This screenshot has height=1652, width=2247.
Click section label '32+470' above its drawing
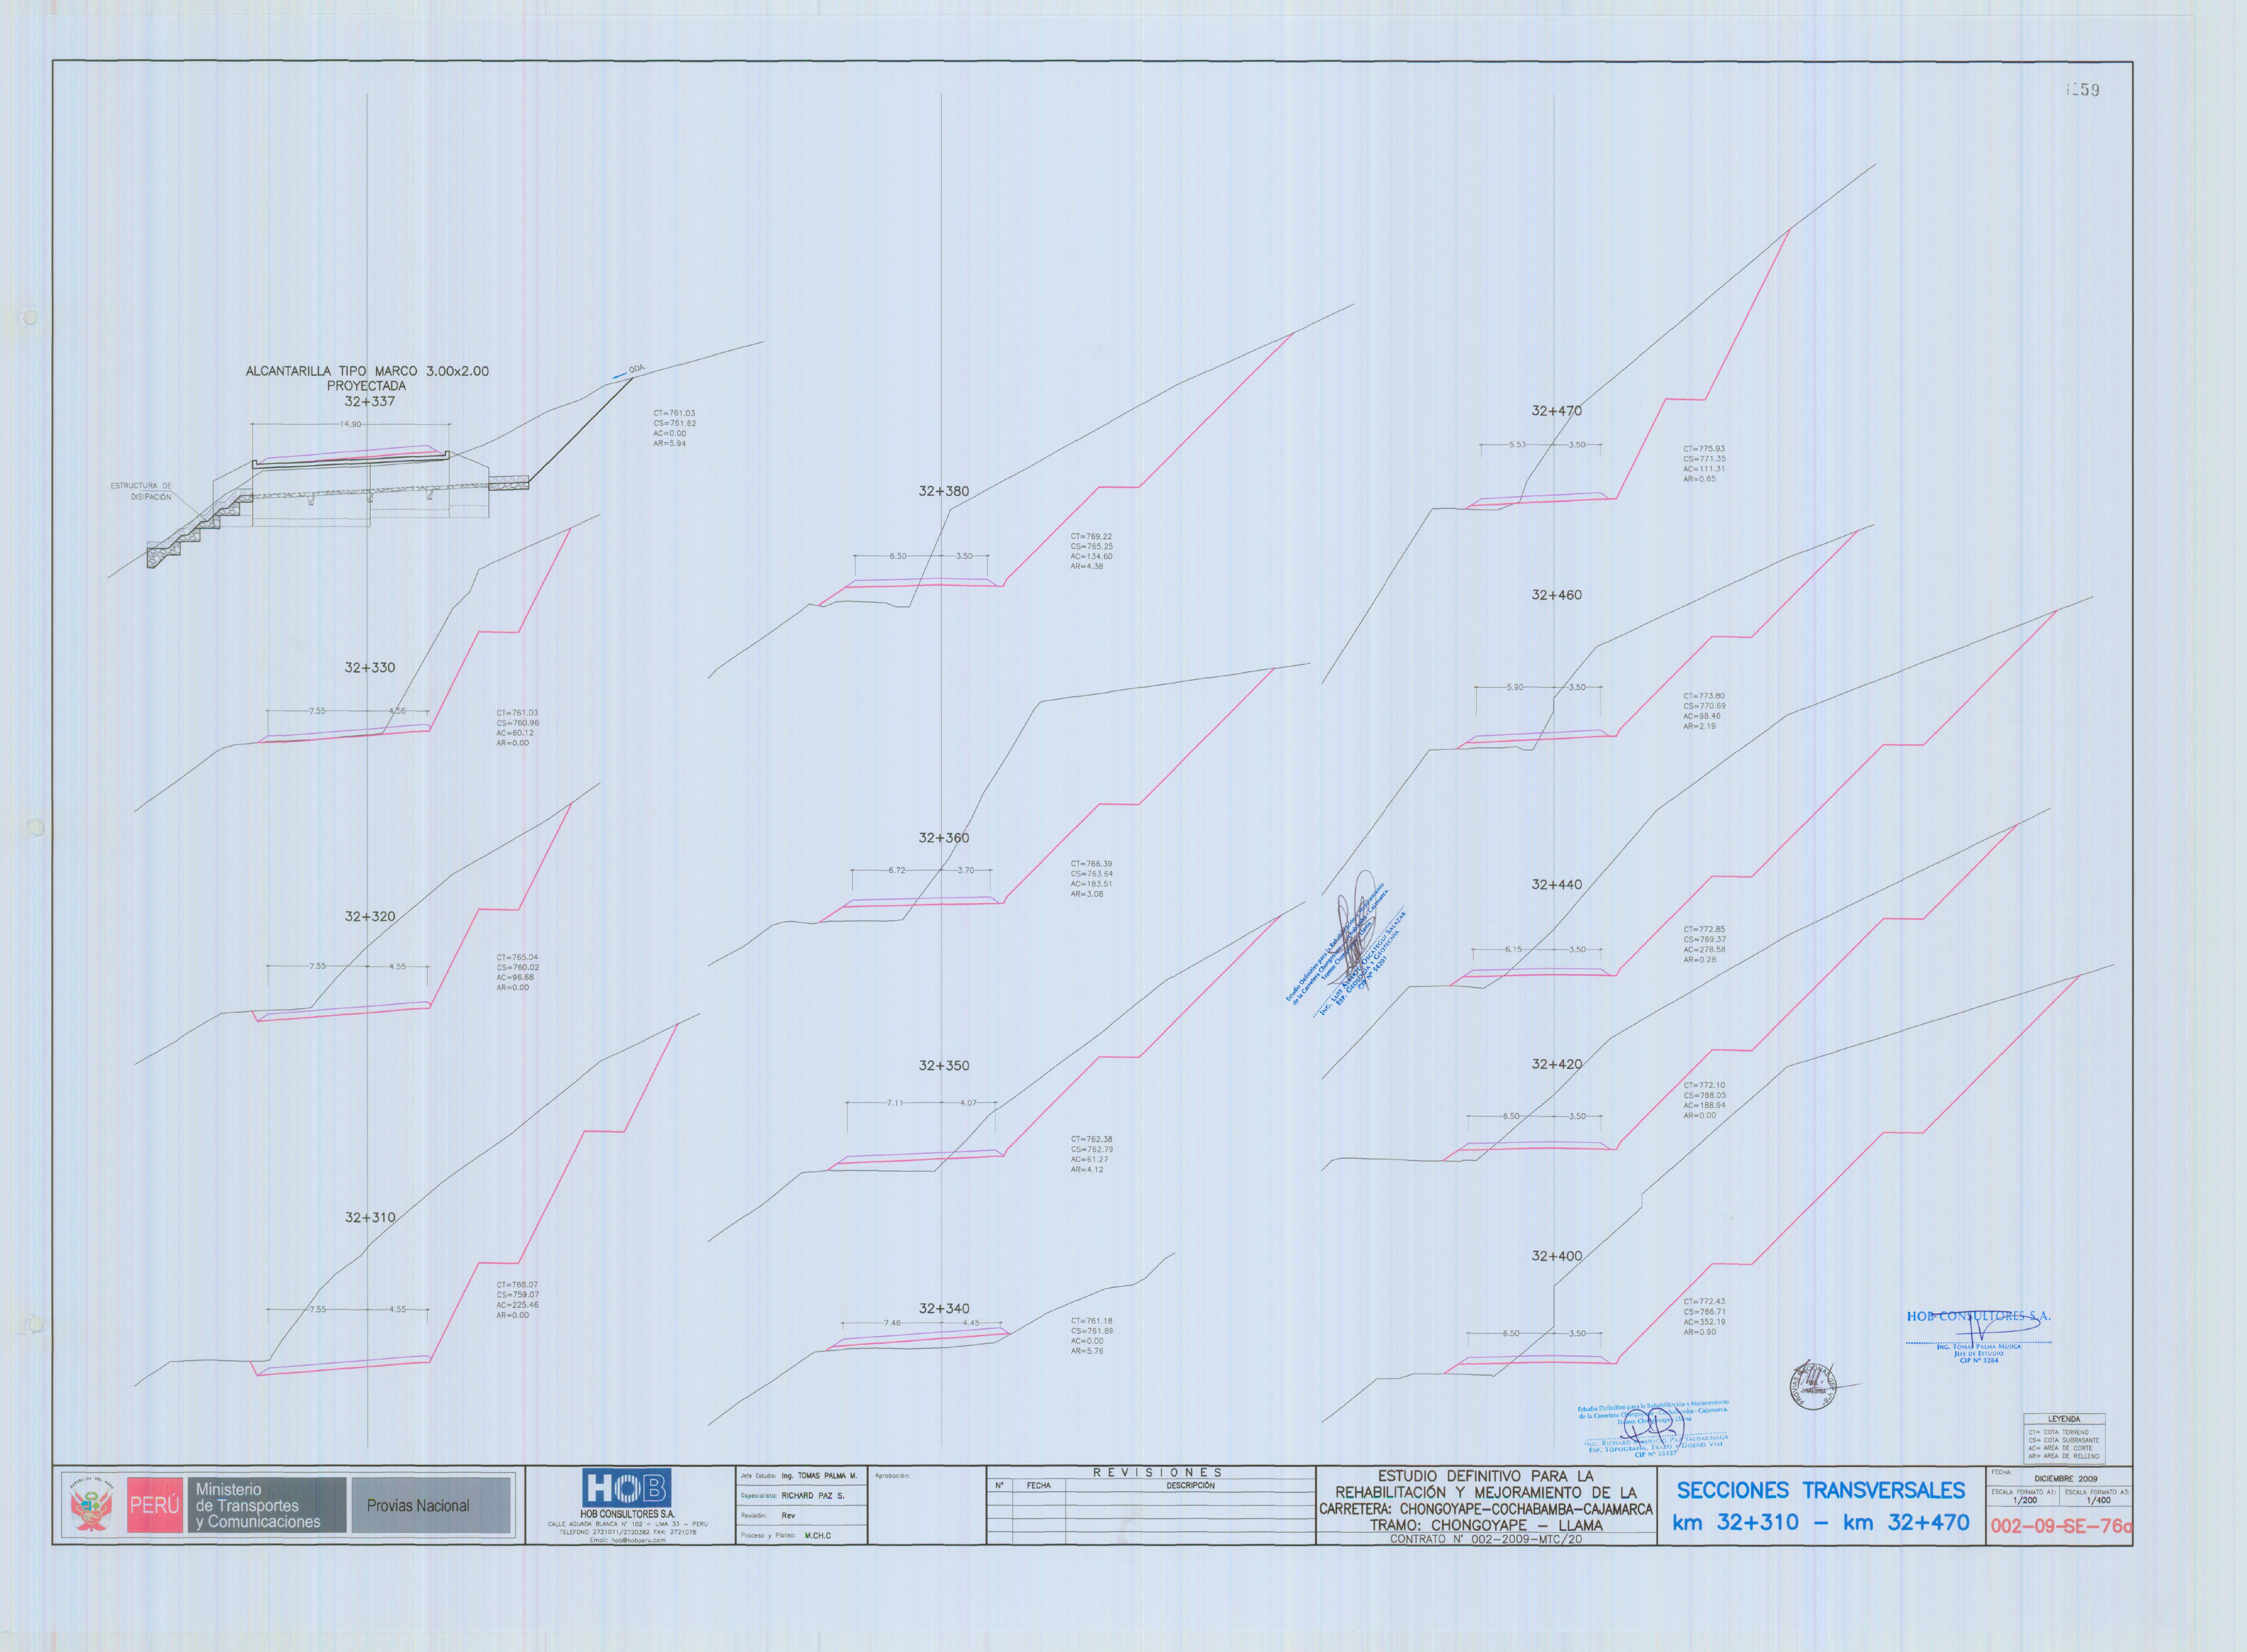pyautogui.click(x=1557, y=411)
